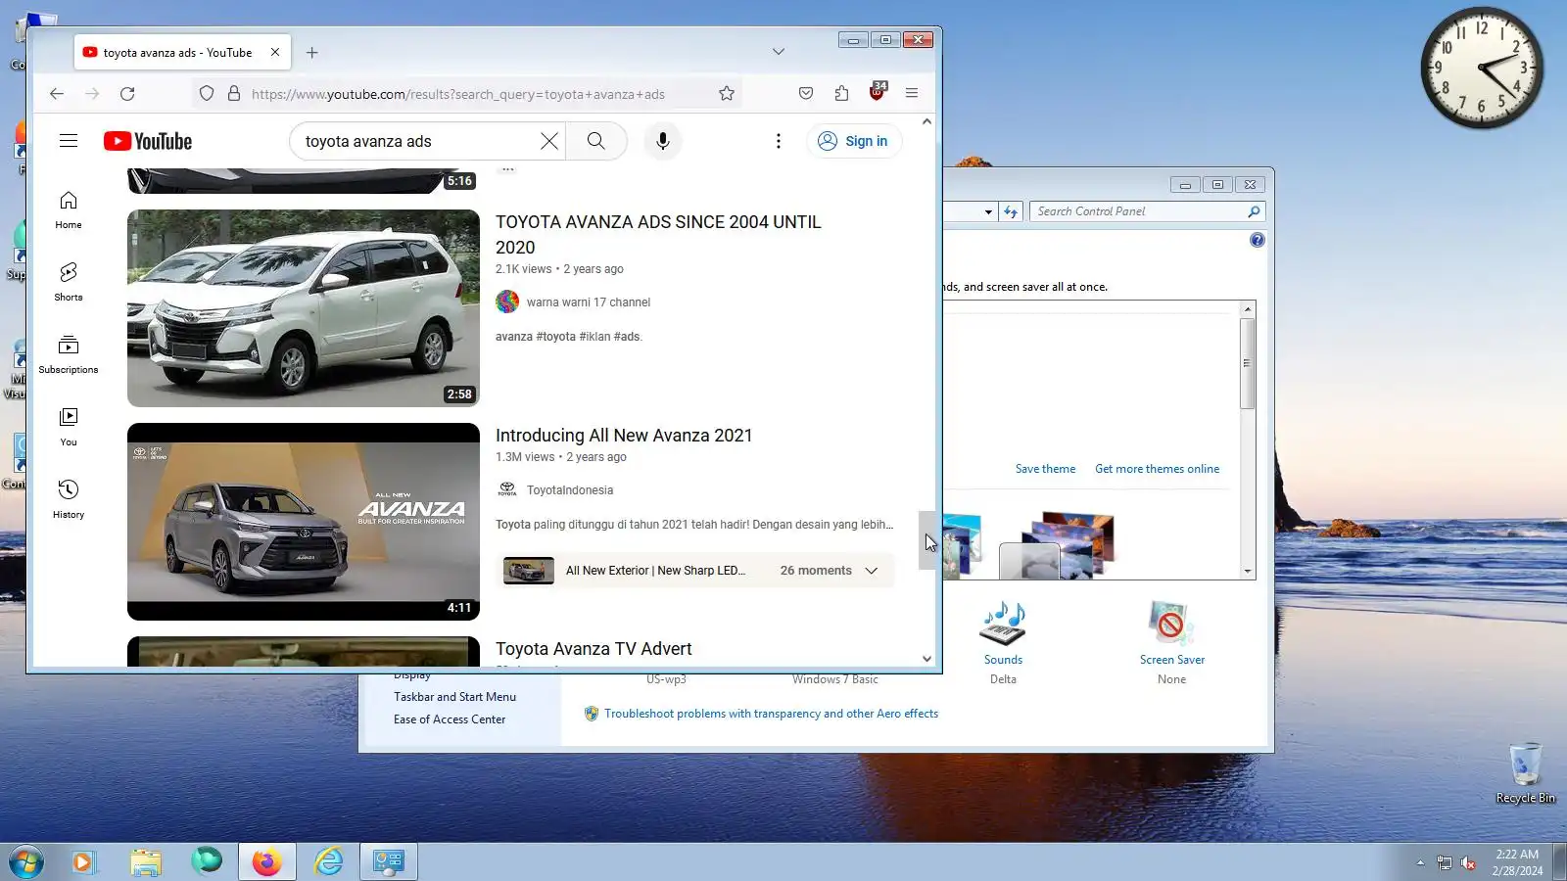This screenshot has height=881, width=1567.
Task: Open the You section in sidebar
Action: pos(69,427)
